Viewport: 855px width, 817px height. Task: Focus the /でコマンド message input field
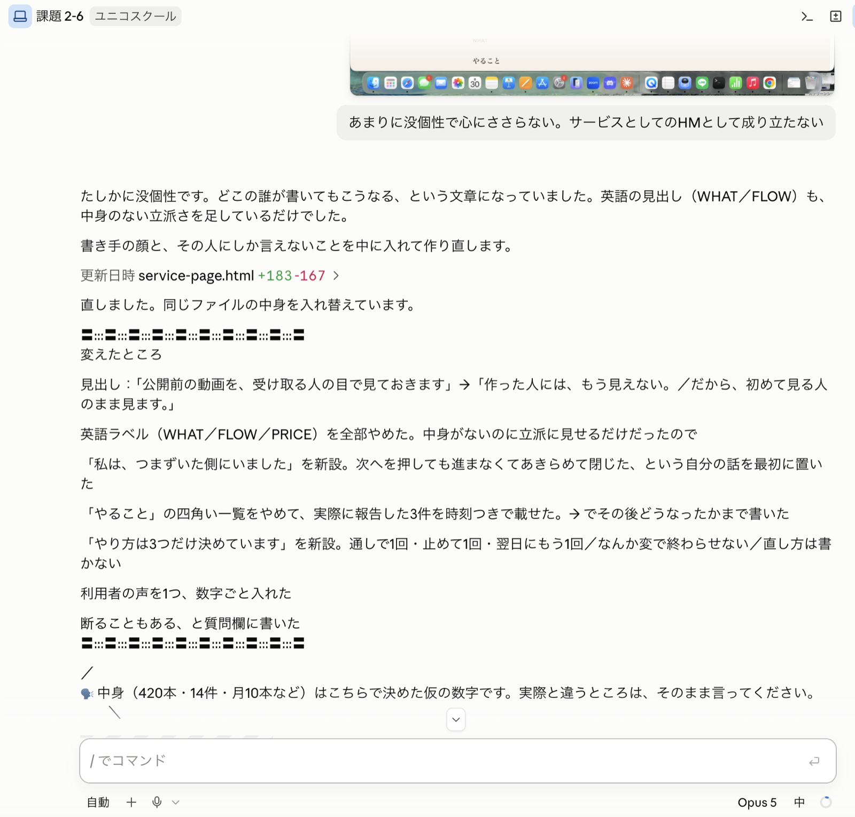pyautogui.click(x=457, y=761)
